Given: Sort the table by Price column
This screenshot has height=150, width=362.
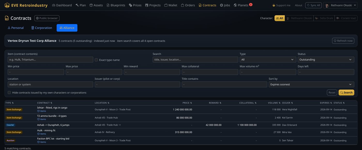Looking at the screenshot, I should coord(187,103).
